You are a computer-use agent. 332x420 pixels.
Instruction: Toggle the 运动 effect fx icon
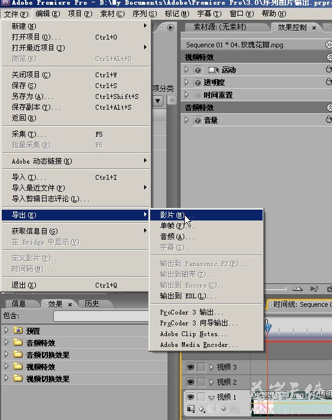point(197,70)
